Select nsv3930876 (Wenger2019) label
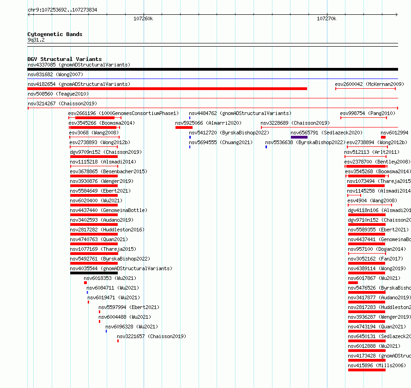411x388 pixels. [x=102, y=181]
